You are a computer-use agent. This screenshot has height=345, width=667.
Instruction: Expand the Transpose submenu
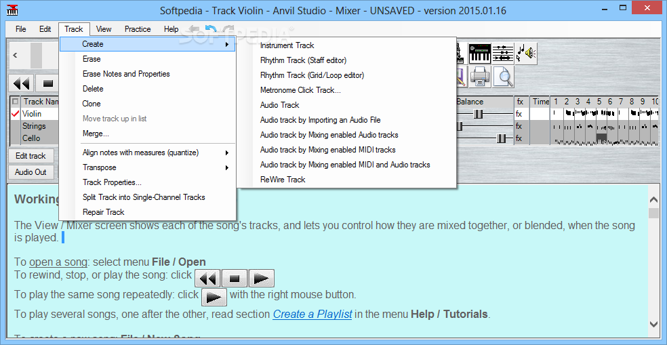tap(227, 167)
